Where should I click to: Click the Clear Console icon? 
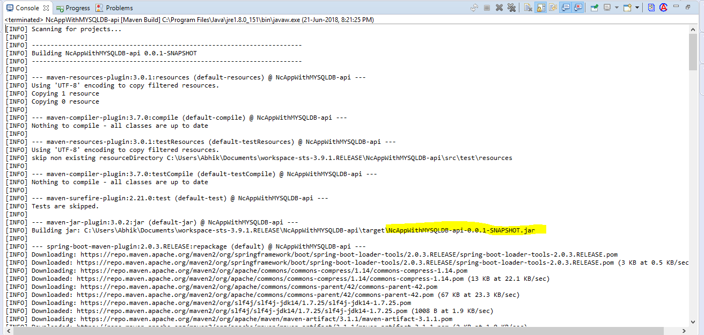tap(528, 7)
